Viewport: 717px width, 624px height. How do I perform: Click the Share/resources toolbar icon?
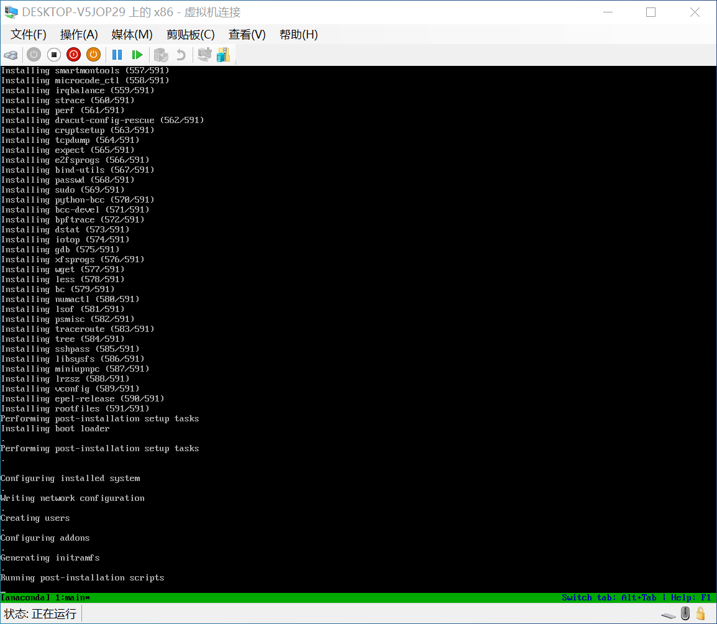(x=224, y=55)
